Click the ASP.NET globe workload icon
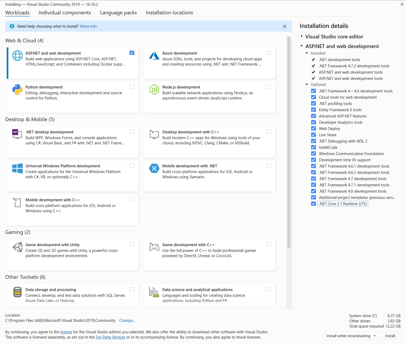 [x=17, y=56]
